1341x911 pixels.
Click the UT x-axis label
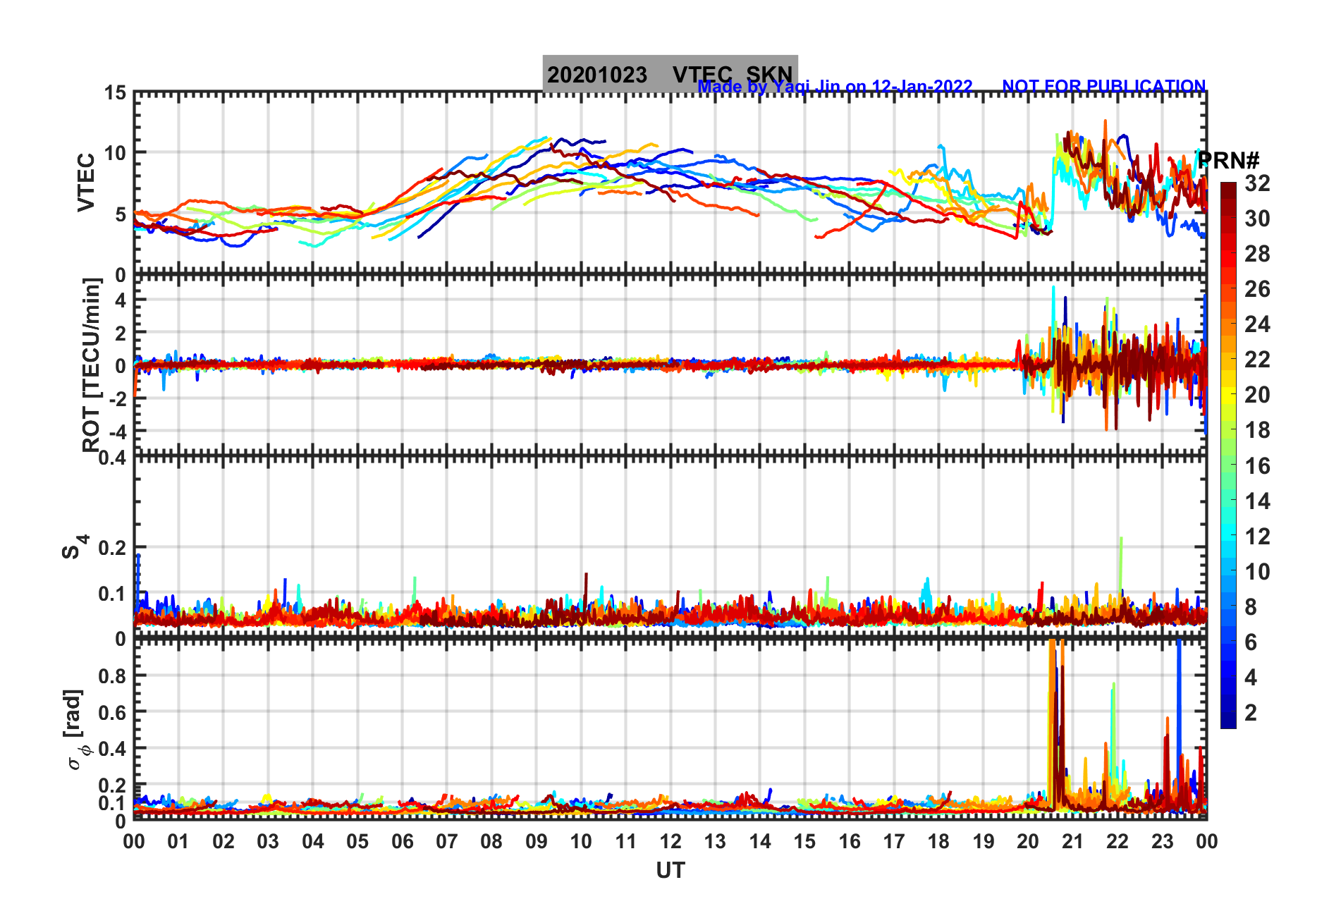(x=670, y=871)
